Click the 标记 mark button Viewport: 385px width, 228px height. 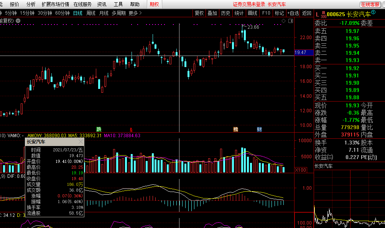pyautogui.click(x=279, y=13)
